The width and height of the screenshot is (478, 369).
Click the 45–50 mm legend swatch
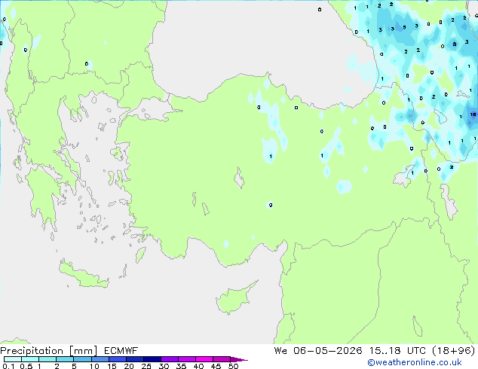tap(222, 359)
